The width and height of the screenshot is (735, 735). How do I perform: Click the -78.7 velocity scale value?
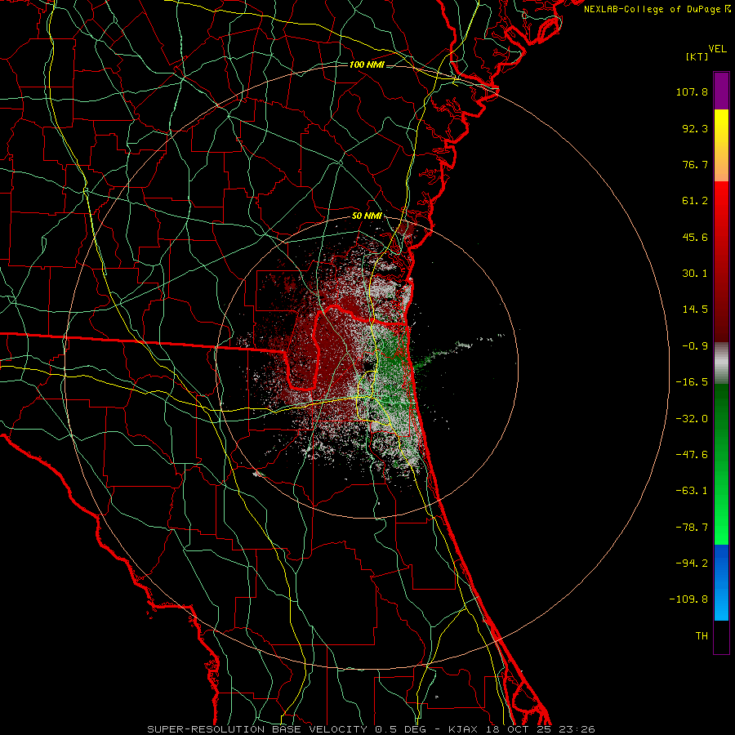692,528
